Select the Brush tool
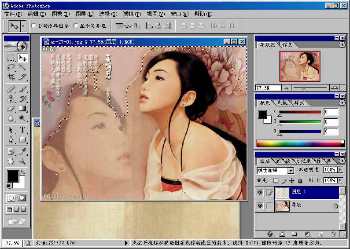350x249 pixels. pyautogui.click(x=22, y=89)
